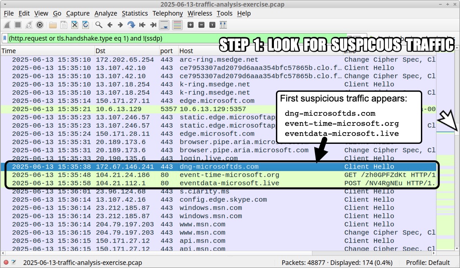Find a packet with the magnifier icon
Image resolution: width=460 pixels, height=268 pixels.
point(99,25)
